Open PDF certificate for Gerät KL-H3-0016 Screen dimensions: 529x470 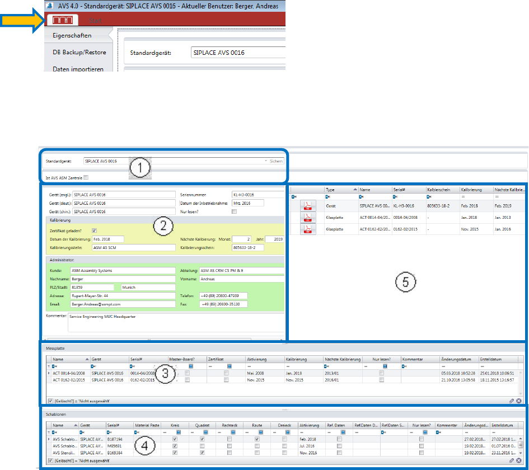(308, 206)
